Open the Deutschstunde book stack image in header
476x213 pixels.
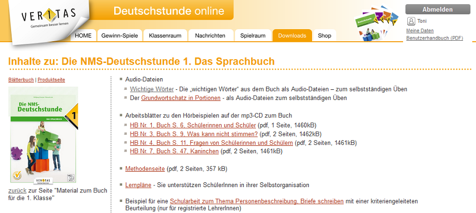click(377, 23)
